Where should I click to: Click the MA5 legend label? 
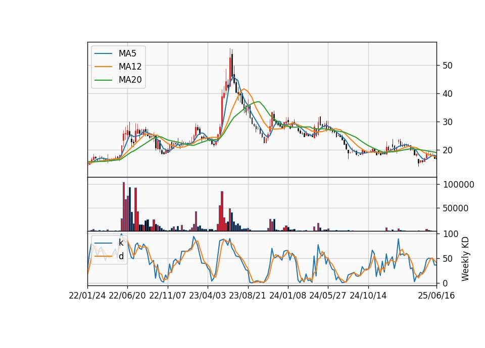[127, 53]
